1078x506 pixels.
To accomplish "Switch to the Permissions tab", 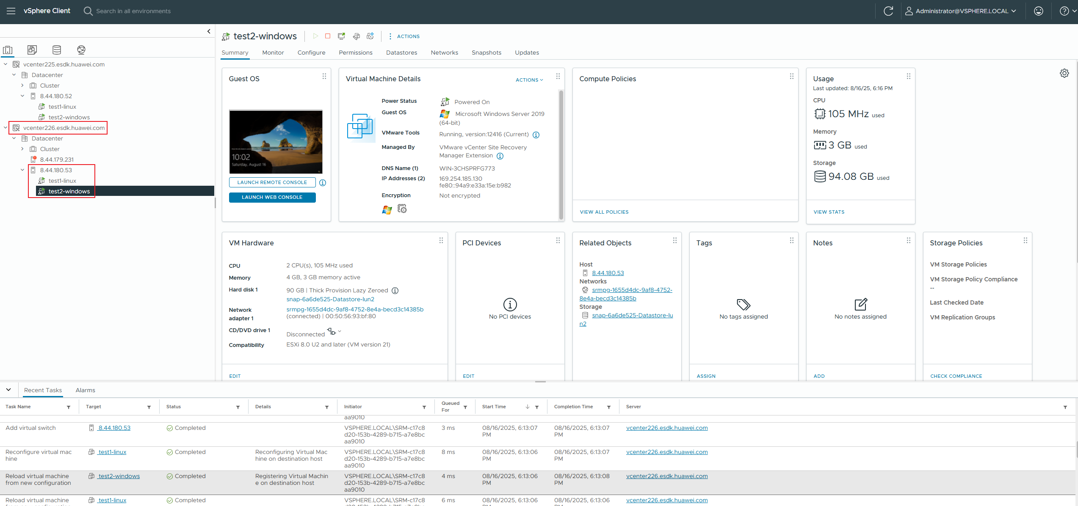I will tap(356, 52).
